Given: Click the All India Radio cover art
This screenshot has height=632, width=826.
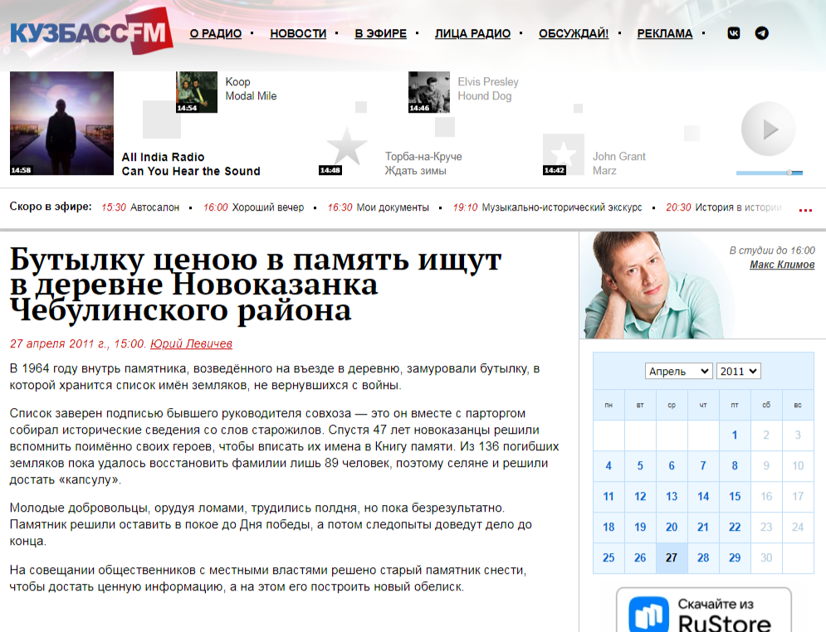Looking at the screenshot, I should tap(61, 124).
